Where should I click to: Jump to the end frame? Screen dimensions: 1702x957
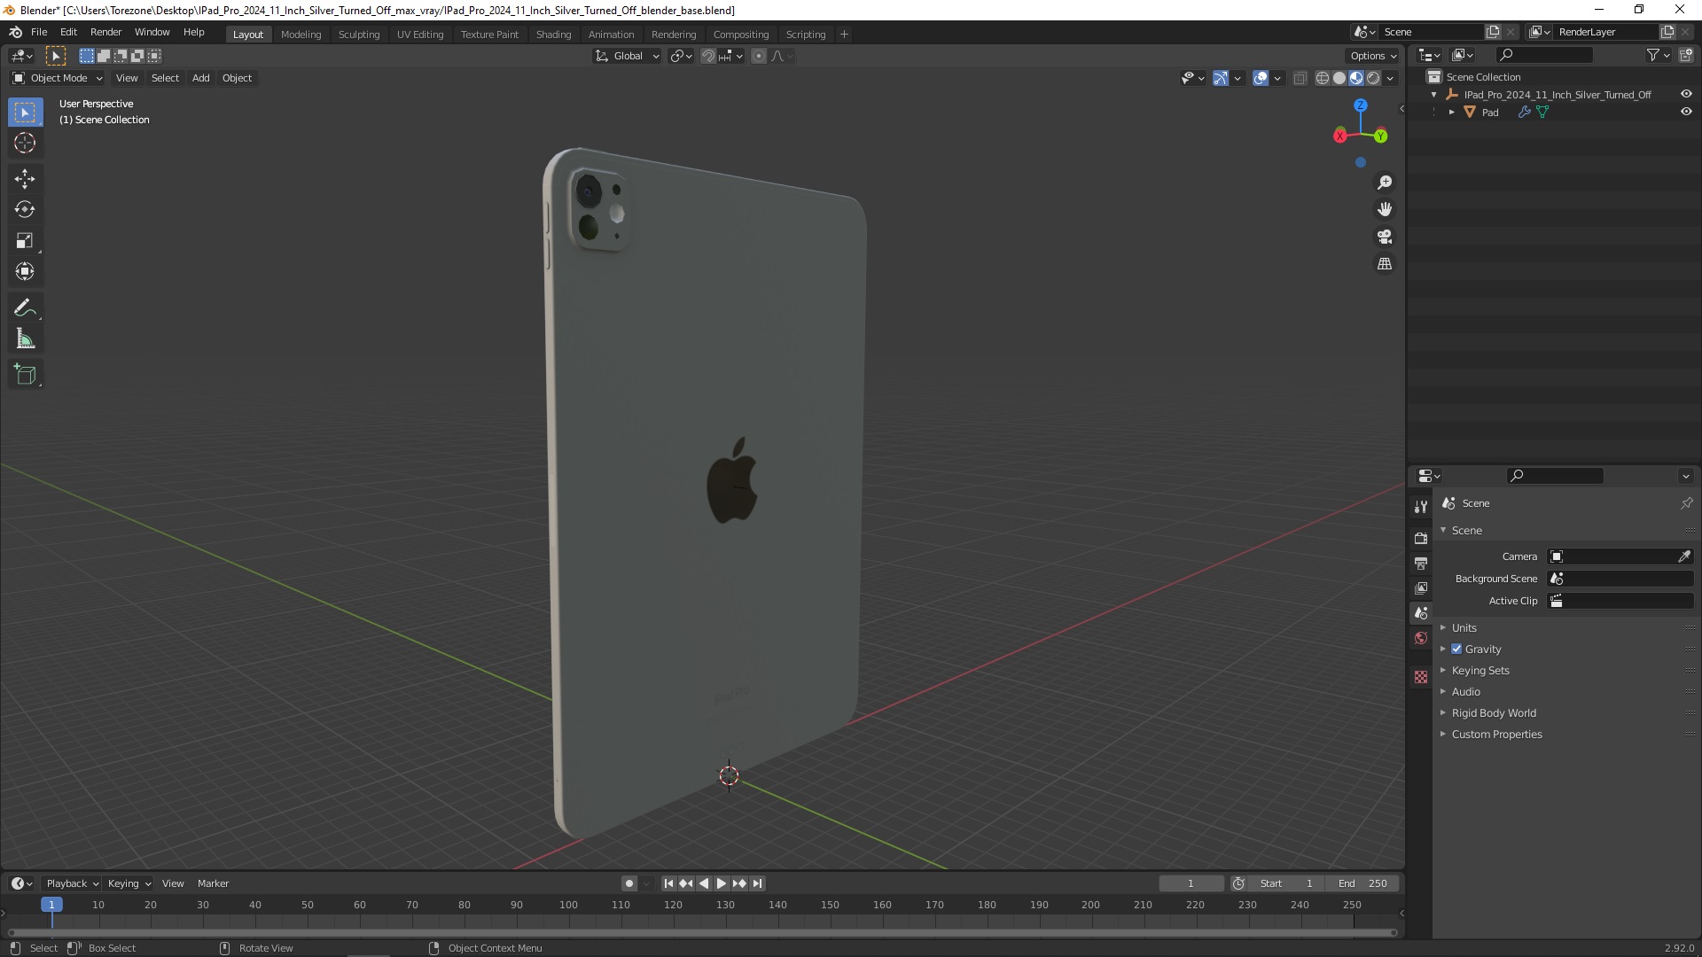(757, 883)
